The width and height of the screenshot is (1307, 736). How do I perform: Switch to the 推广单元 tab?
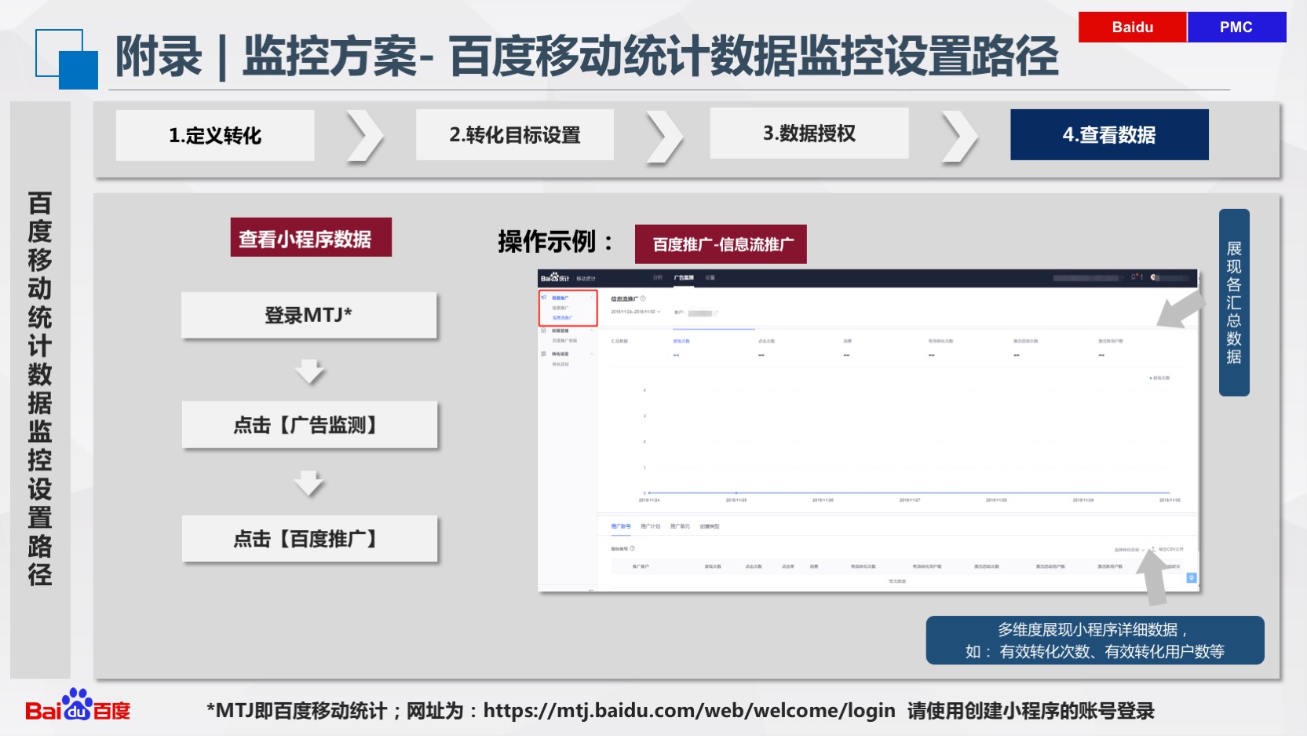[680, 526]
